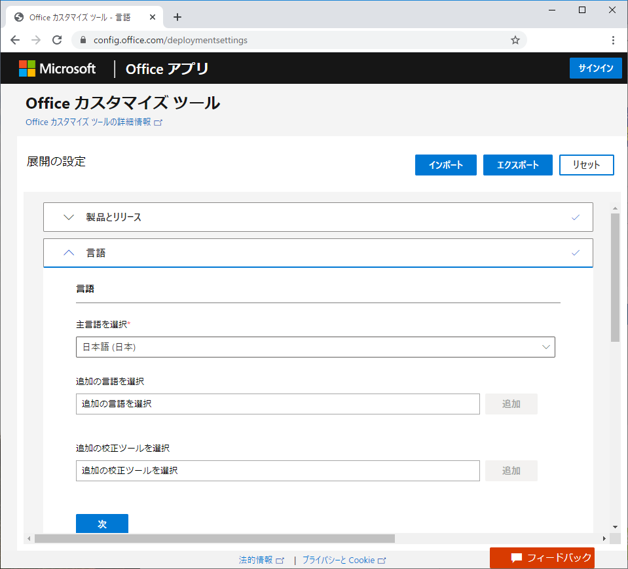Click the vertical scrollbar down arrow

615,527
